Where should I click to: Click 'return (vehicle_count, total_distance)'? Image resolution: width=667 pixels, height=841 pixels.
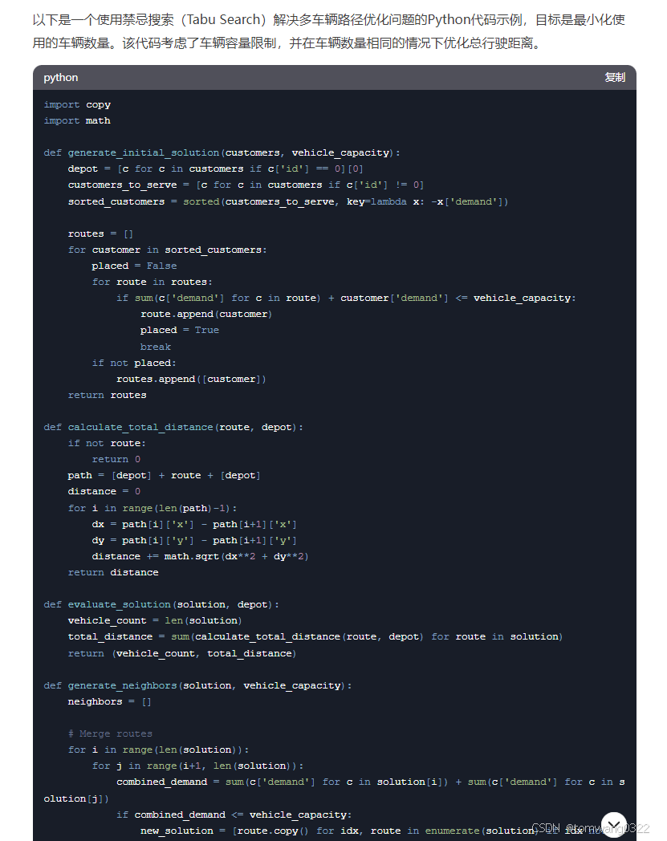pos(182,654)
